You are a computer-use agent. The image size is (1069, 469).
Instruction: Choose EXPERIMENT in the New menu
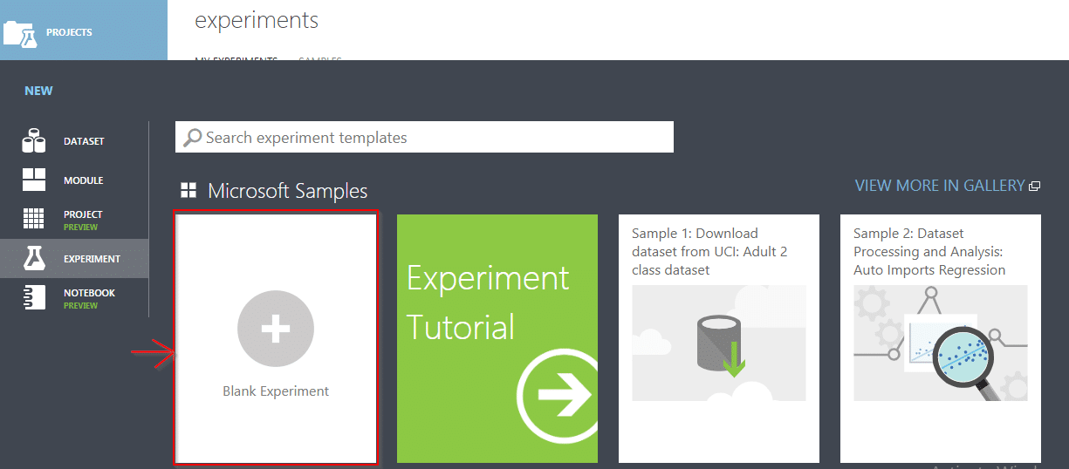92,259
